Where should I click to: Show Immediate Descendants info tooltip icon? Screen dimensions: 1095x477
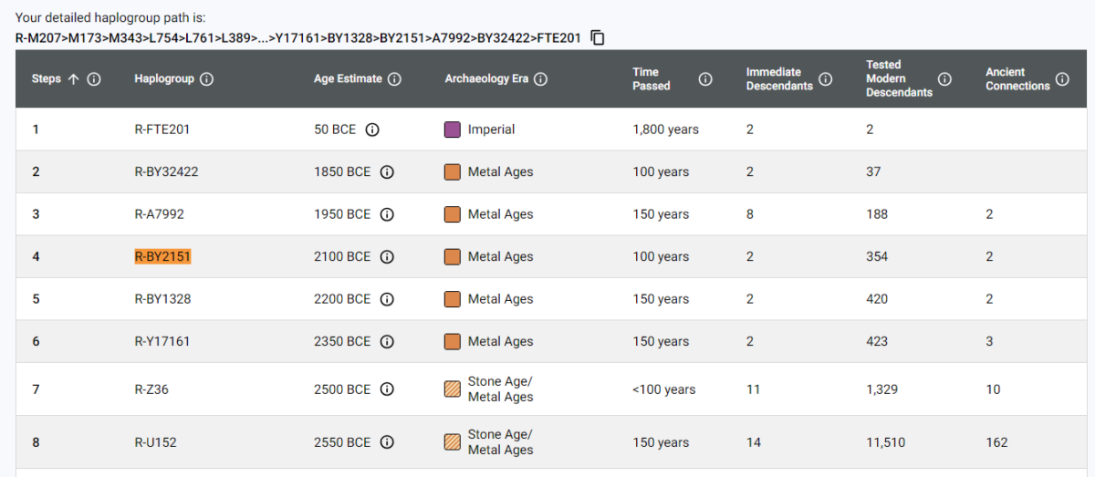(825, 79)
